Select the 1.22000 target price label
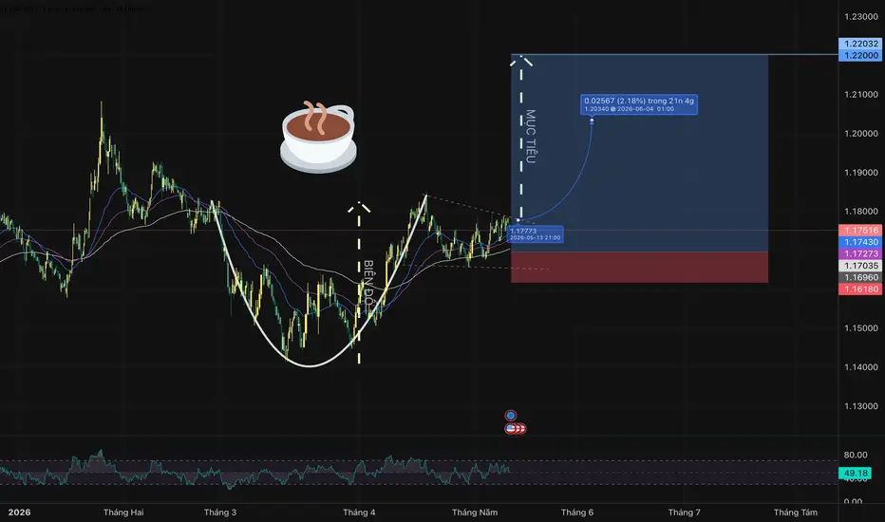 (x=860, y=55)
